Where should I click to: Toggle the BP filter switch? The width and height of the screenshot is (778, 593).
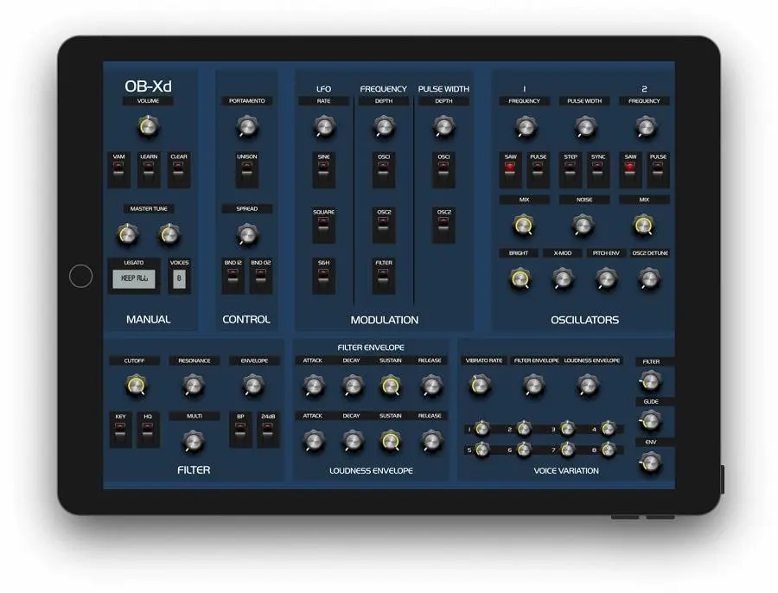tap(240, 430)
